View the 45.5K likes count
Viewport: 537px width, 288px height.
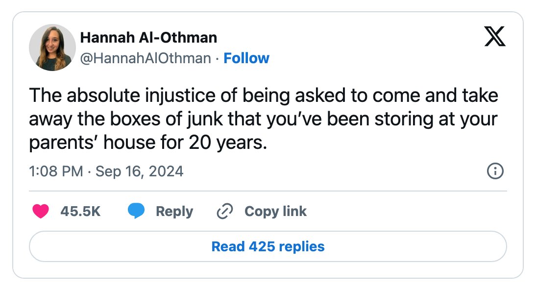[80, 211]
